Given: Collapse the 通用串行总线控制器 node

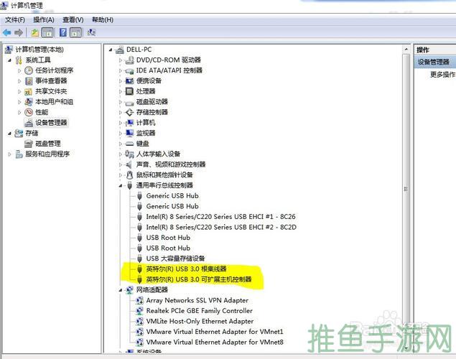Looking at the screenshot, I should point(121,185).
